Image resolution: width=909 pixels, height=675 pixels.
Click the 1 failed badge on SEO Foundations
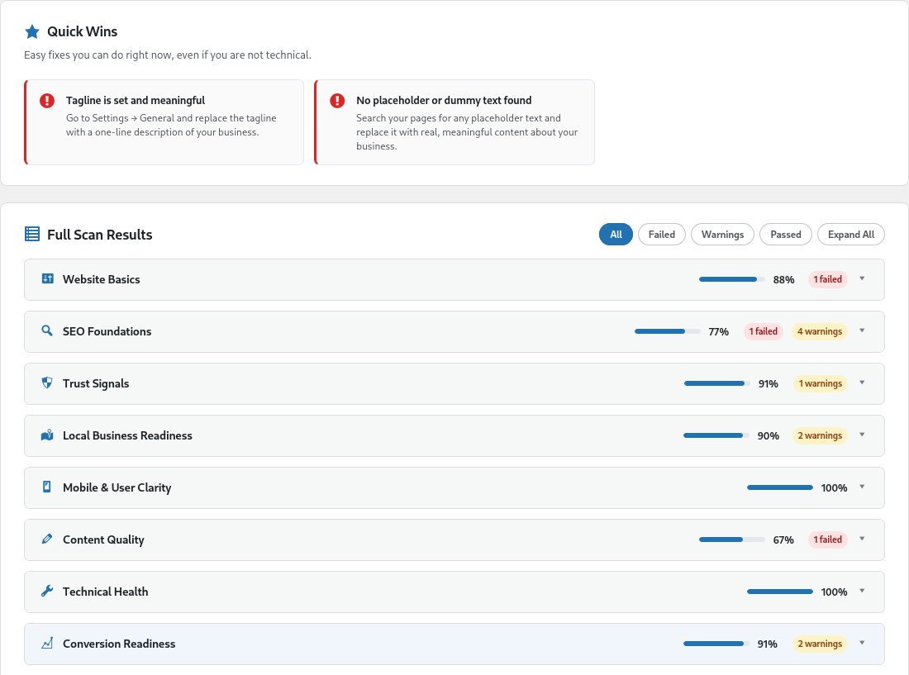(764, 331)
